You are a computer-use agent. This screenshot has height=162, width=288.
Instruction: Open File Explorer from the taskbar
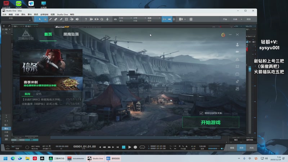coord(27,158)
